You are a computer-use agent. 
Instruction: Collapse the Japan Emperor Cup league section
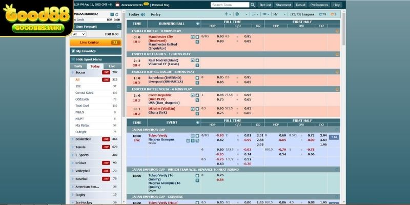click(337, 130)
